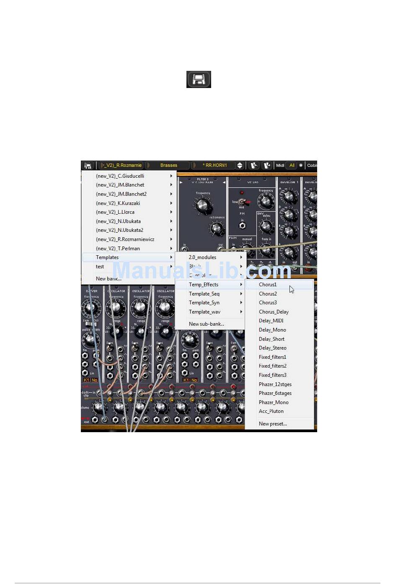Screen dimensions: 398x586
Task: Toggle No button under Driver module
Action: 94,380
